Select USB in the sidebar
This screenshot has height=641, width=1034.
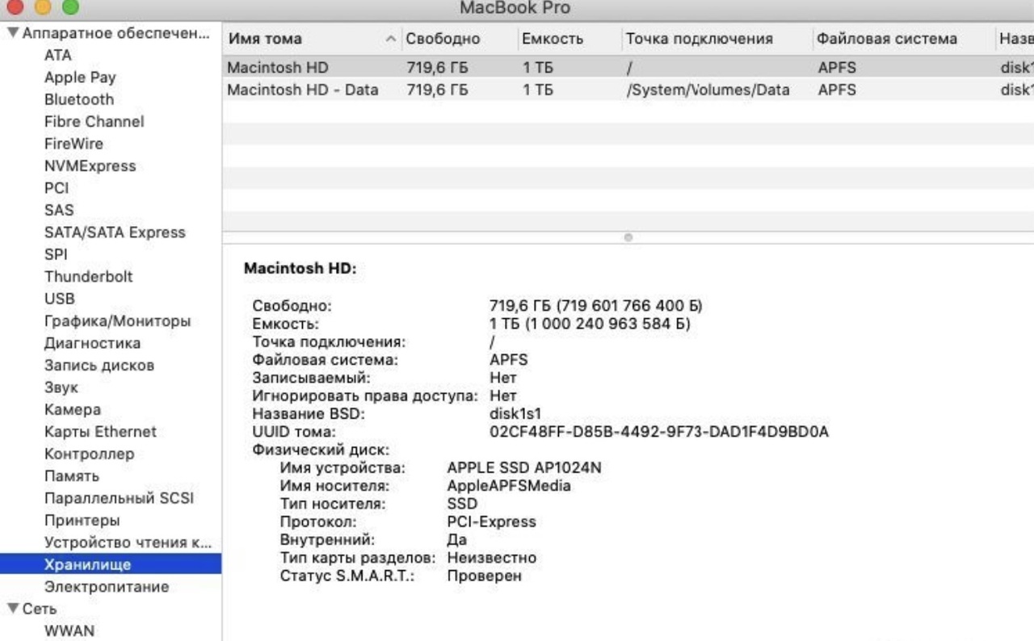(x=60, y=299)
